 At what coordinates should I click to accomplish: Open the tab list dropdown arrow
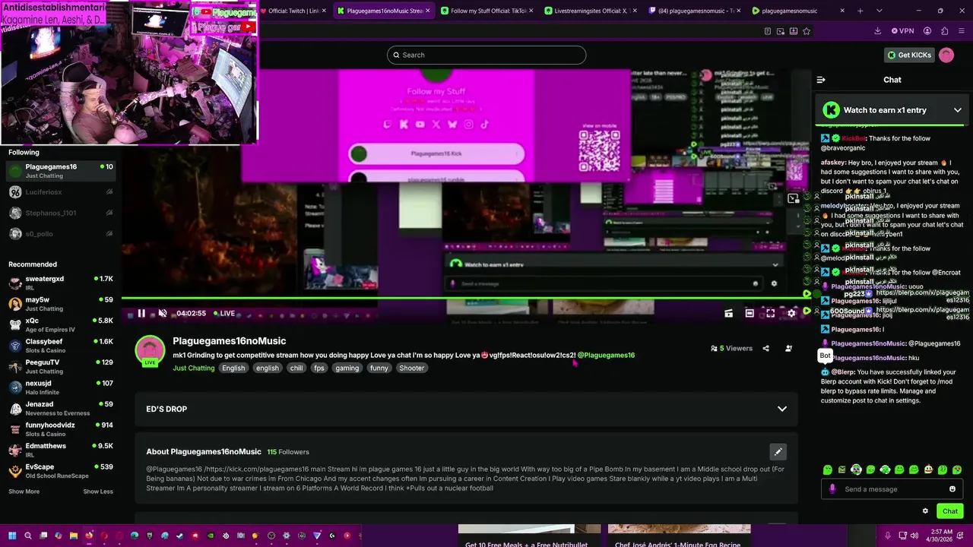point(880,11)
